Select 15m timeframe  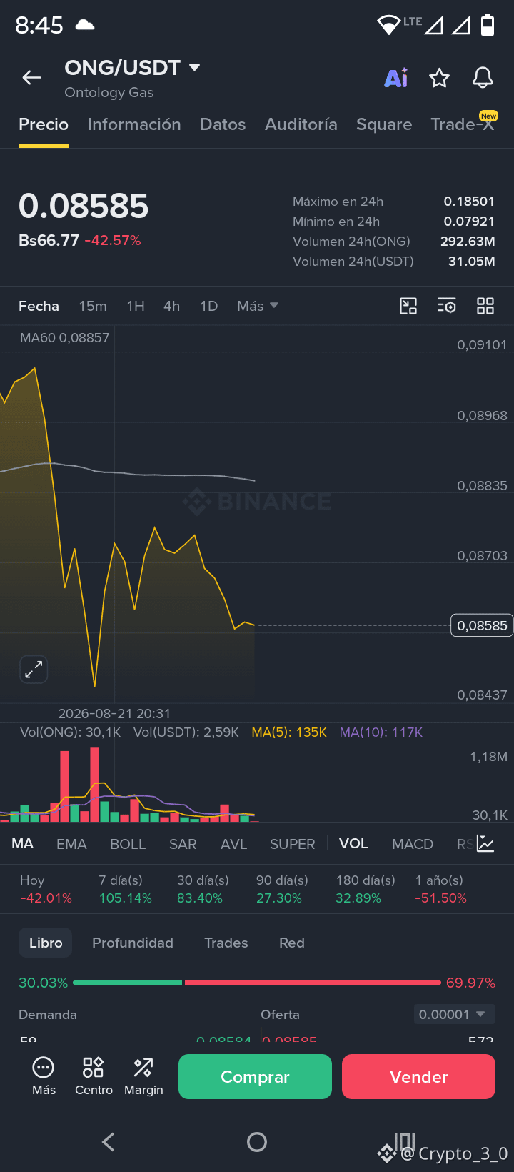click(93, 306)
